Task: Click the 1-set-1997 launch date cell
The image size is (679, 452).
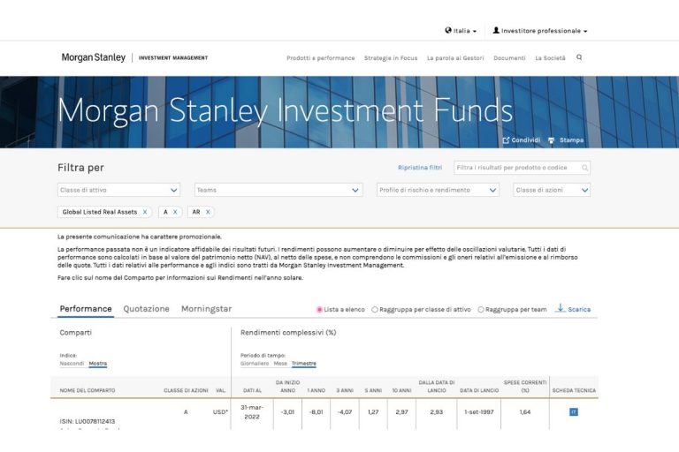Action: point(479,411)
